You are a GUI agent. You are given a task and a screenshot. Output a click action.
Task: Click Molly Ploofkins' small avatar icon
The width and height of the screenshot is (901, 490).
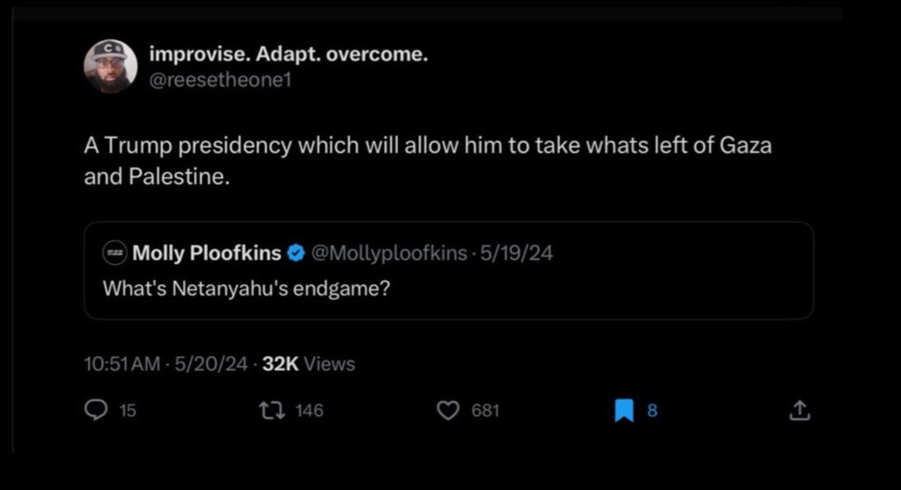coord(114,253)
